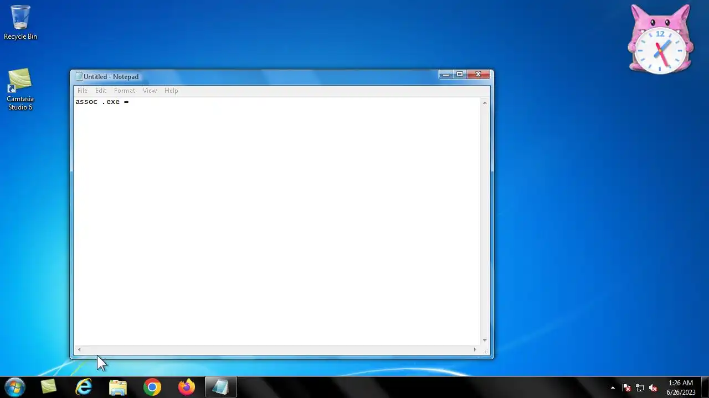Open Windows Explorer folder icon in taskbar
709x398 pixels.
[x=118, y=387]
